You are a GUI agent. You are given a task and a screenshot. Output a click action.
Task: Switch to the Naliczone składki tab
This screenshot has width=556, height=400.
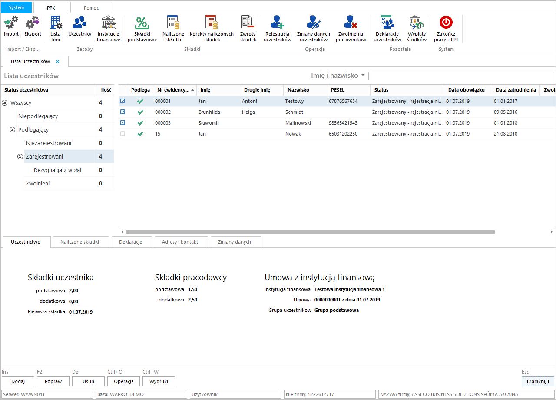[x=79, y=242]
